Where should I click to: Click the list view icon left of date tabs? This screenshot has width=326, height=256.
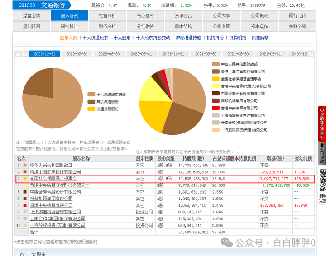point(18,54)
